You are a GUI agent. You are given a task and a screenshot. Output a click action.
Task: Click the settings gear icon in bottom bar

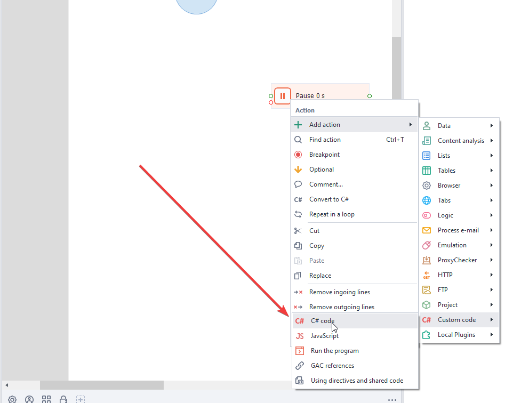(x=12, y=399)
